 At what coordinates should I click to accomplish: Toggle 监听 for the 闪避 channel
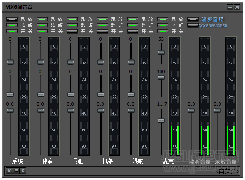click(x=72, y=26)
